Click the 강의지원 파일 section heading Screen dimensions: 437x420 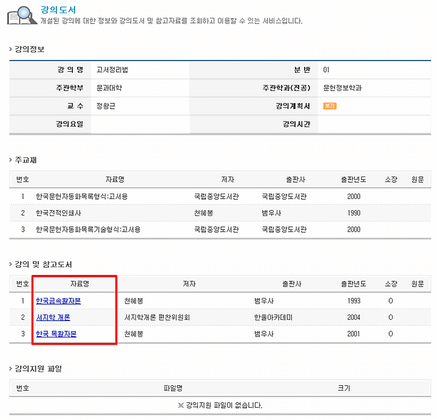pyautogui.click(x=38, y=369)
